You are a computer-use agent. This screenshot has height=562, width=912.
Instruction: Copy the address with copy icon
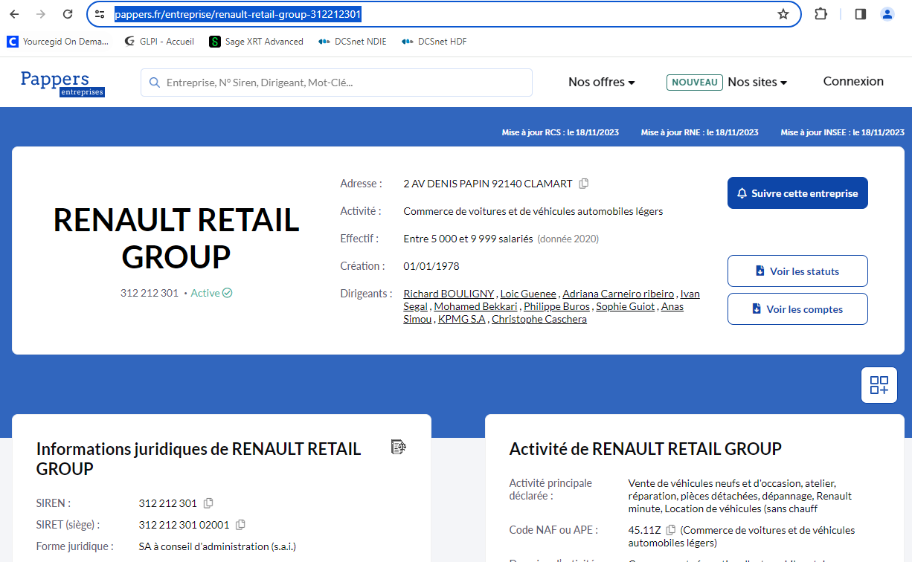[584, 184]
